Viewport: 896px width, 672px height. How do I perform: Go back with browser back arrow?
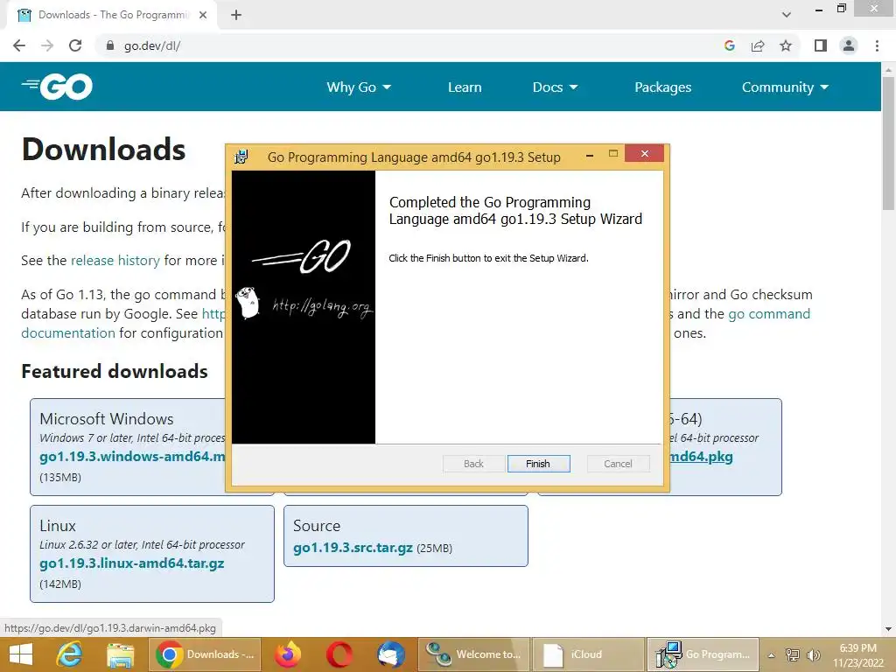tap(19, 45)
